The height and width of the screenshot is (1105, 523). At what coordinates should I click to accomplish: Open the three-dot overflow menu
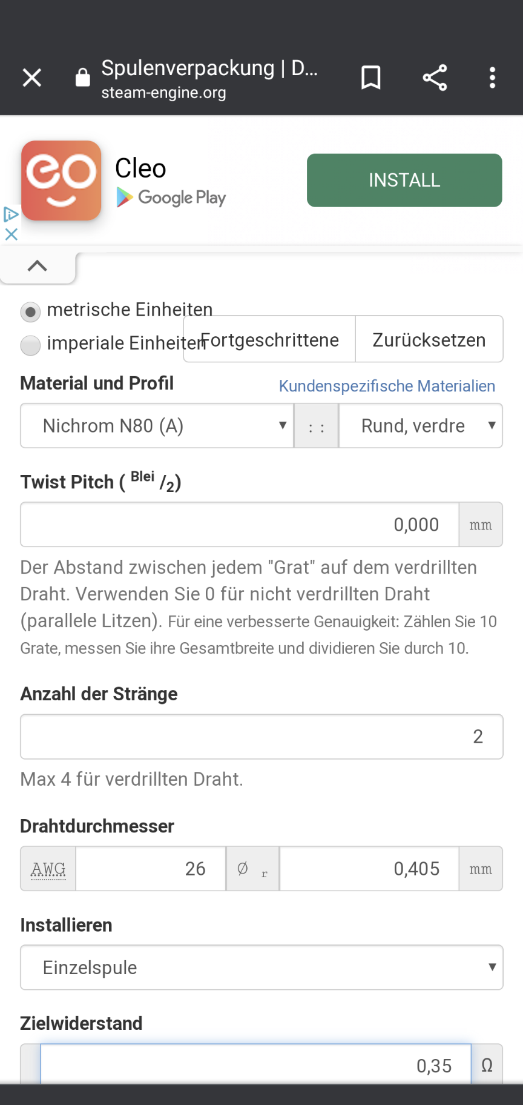coord(492,78)
